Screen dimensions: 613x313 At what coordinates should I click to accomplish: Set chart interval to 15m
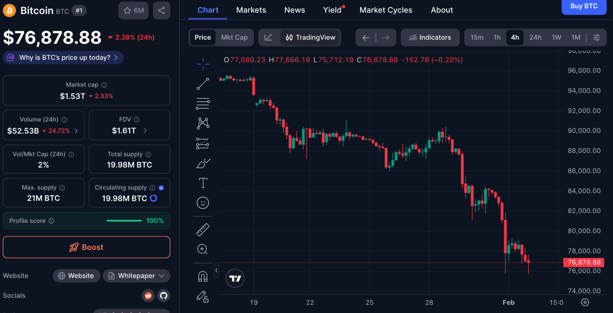point(477,37)
